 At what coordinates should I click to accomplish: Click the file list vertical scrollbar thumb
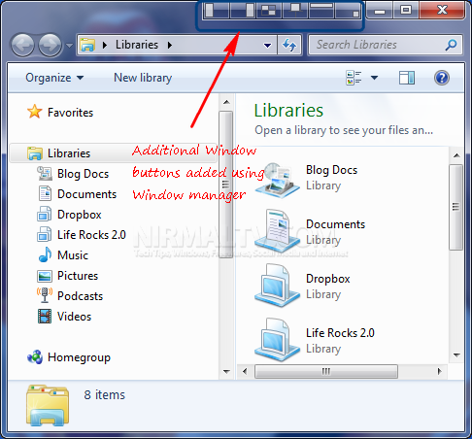point(456,207)
